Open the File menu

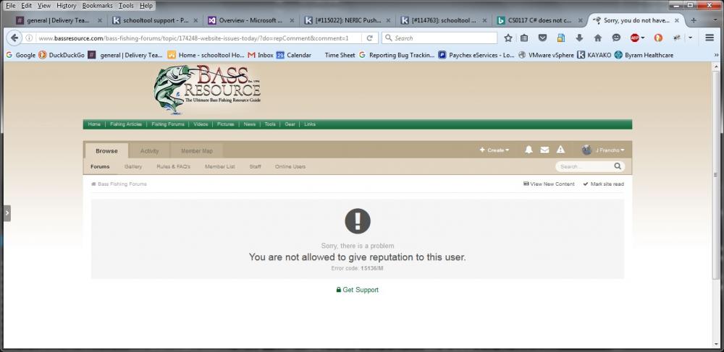pyautogui.click(x=10, y=6)
